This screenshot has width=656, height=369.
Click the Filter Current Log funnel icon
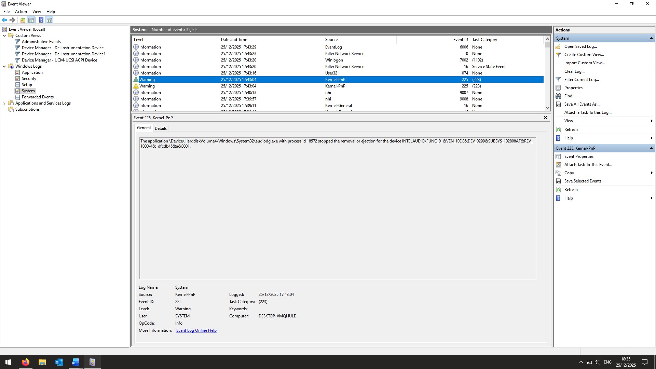pos(558,80)
